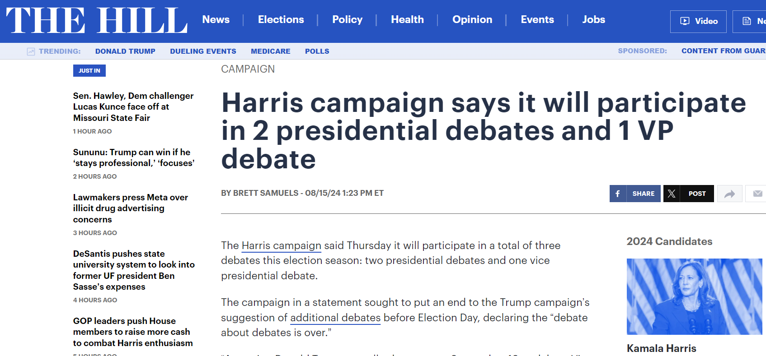Click the forward share arrow icon

coord(729,194)
